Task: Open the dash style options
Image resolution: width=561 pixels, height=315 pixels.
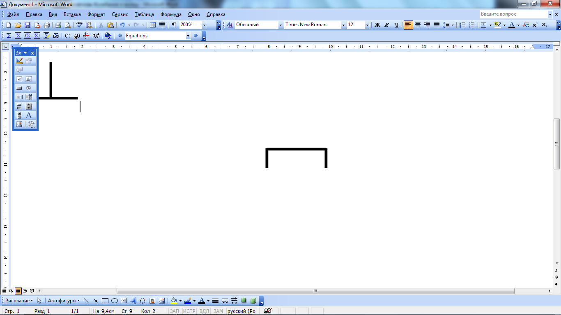Action: (x=225, y=301)
